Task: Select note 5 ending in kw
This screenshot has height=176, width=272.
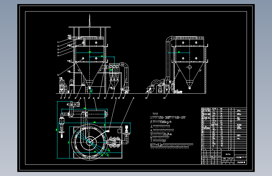Action: point(161,134)
